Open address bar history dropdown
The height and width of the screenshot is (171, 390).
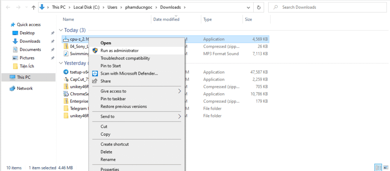(249, 7)
